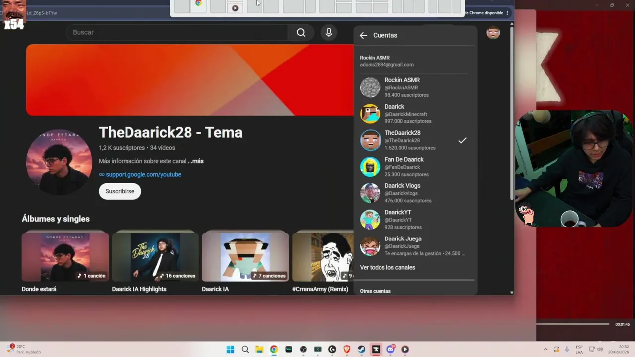Click Ver todos los canales
This screenshot has width=635, height=357.
(x=387, y=267)
